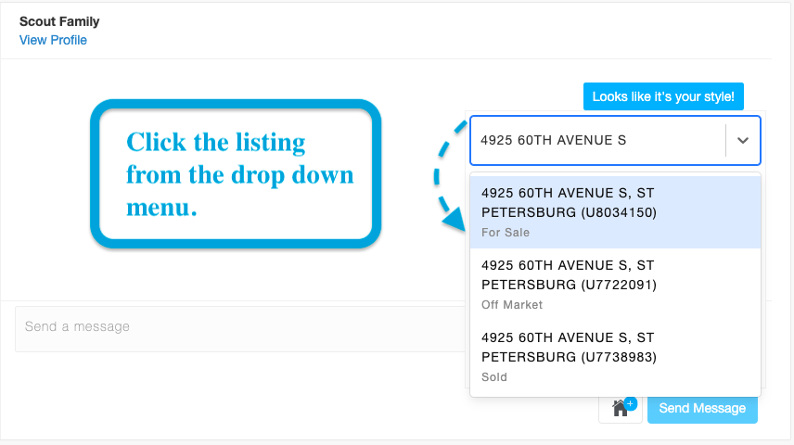Click the Looks like it's your style! bubble
The height and width of the screenshot is (445, 794).
(663, 96)
